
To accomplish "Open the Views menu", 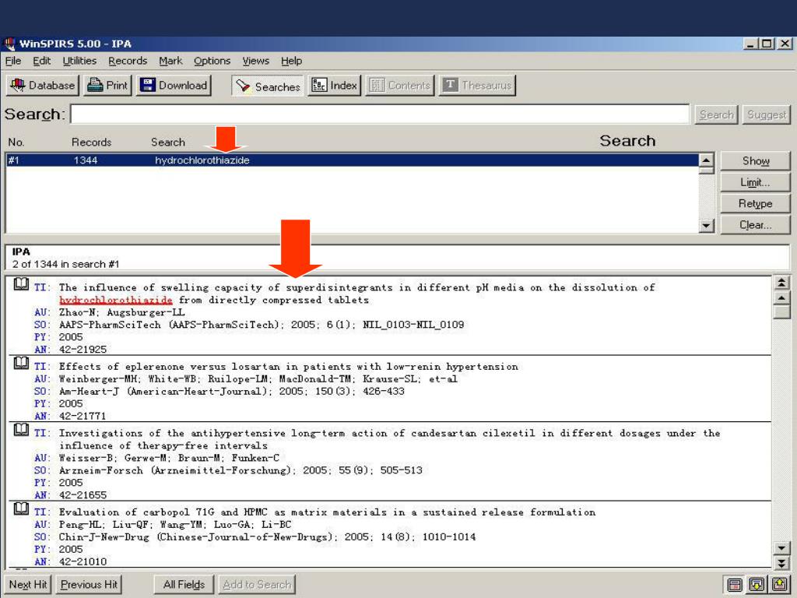I will tap(255, 61).
